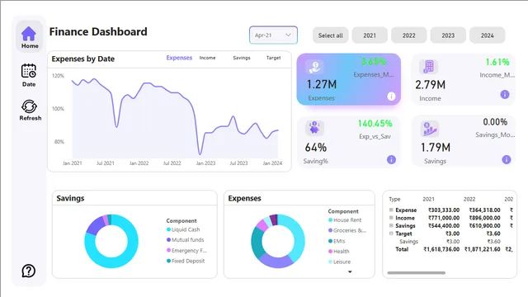Switch chart to Expenses tab
This screenshot has width=528, height=297.
click(x=179, y=58)
